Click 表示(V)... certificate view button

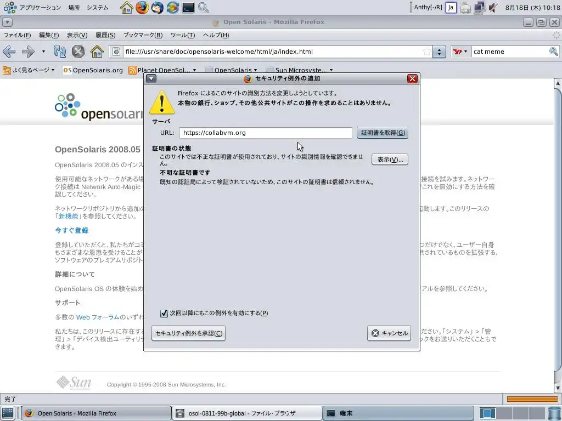coord(390,160)
